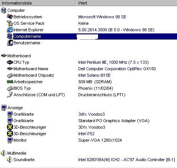Click the Monitor row icon
The image size is (177, 168).
click(10, 140)
